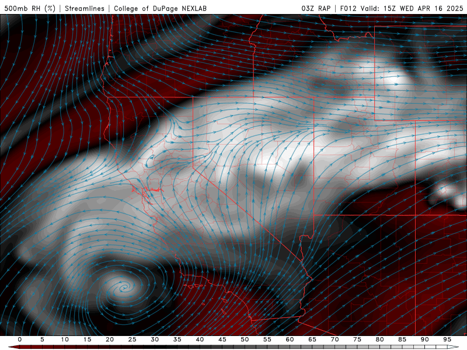Select the "Streamlines" label in the header
467x350 pixels.
(85, 8)
